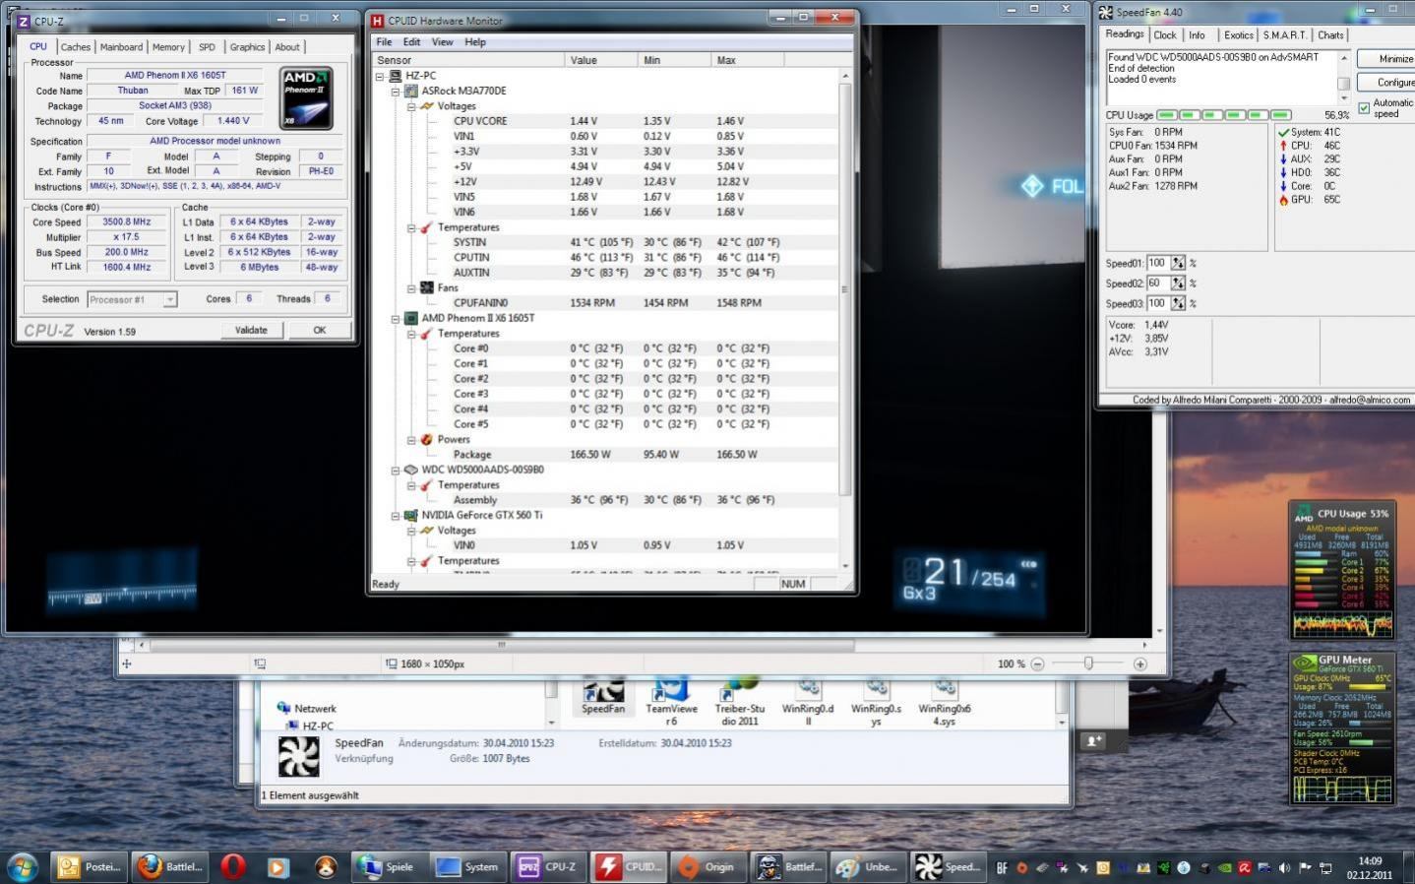Collapse AMD Phenom II X6 1605T node

click(x=396, y=319)
